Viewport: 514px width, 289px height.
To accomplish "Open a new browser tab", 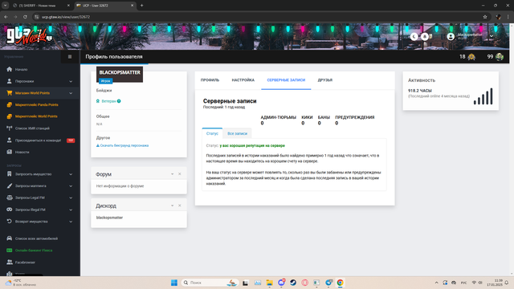I will pyautogui.click(x=141, y=6).
